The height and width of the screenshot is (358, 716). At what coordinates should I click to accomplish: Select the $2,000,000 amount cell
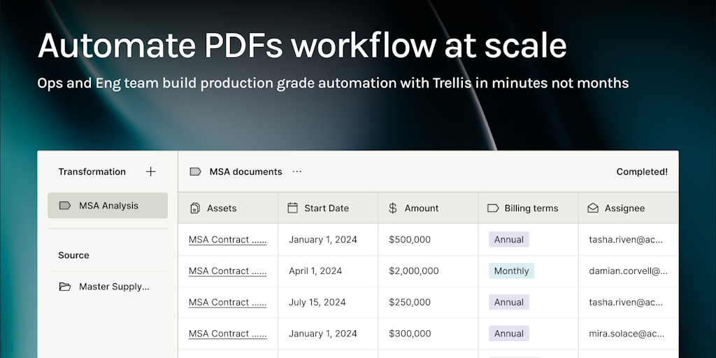[x=414, y=271]
